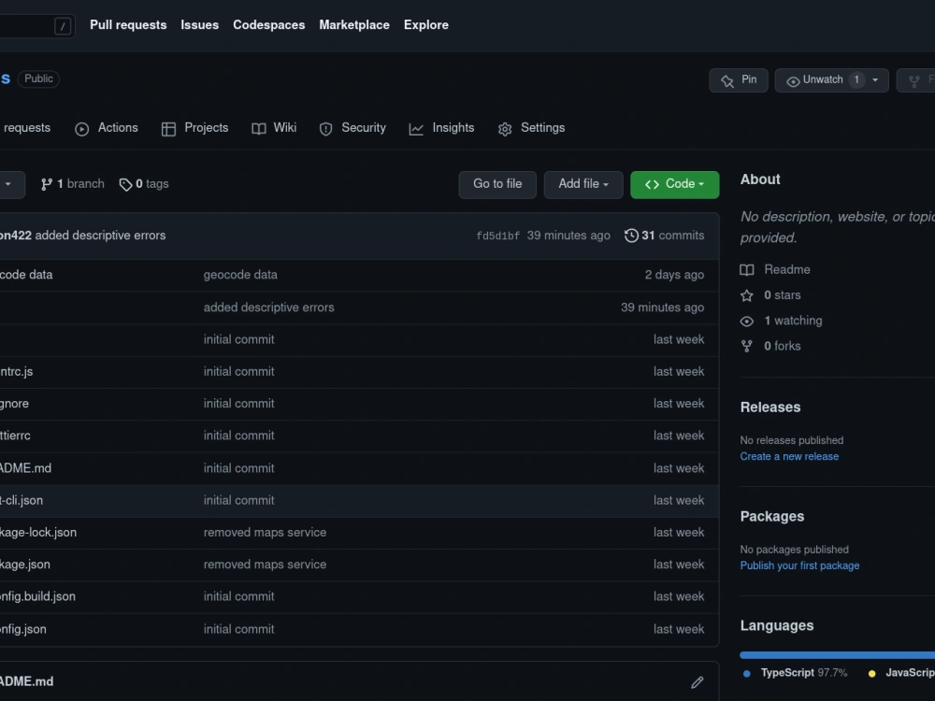Click the Settings gear icon
Screen dimensions: 935x701
pos(505,129)
